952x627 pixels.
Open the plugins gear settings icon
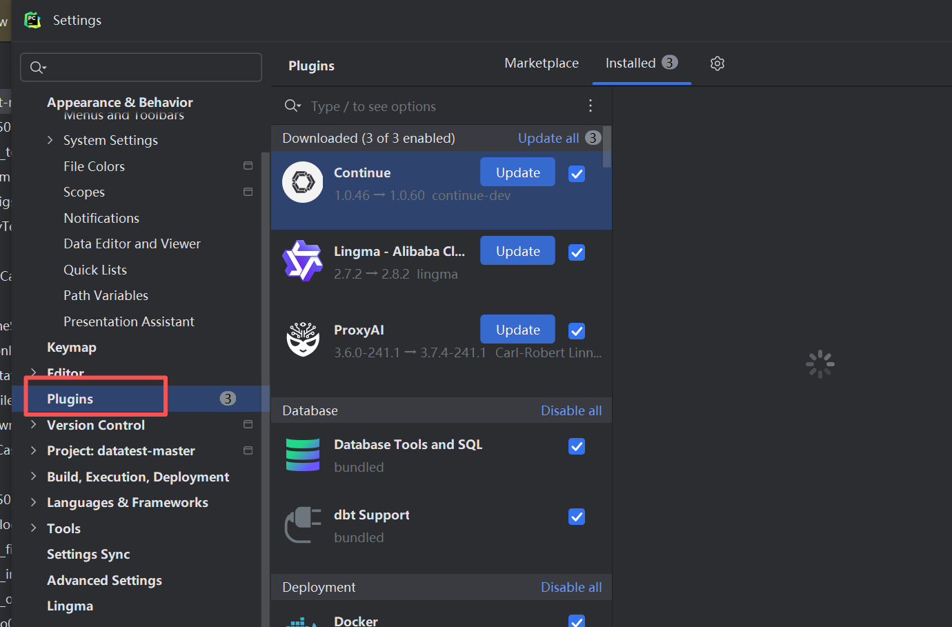tap(717, 63)
